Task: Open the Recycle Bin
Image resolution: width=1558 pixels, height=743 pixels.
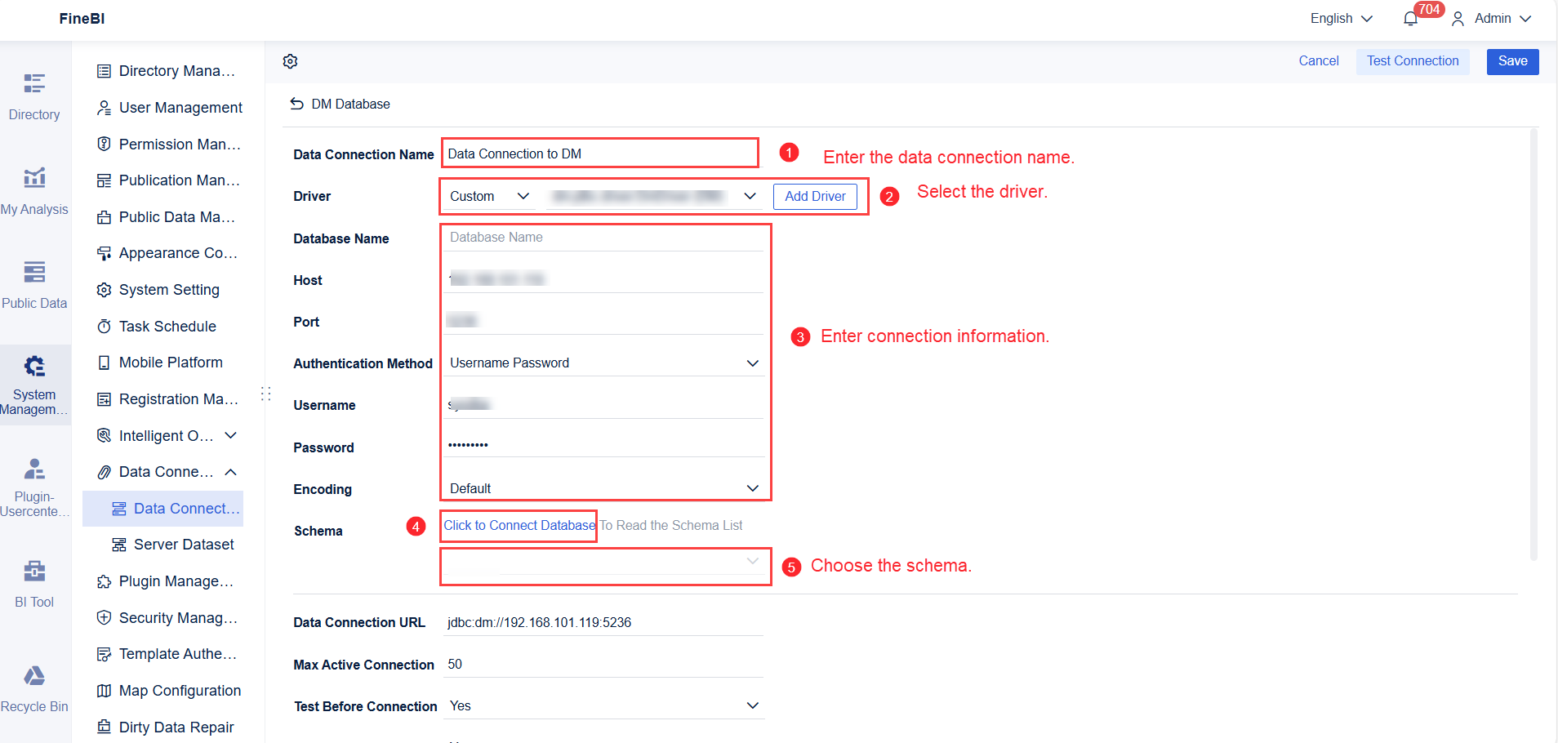Action: coord(34,687)
